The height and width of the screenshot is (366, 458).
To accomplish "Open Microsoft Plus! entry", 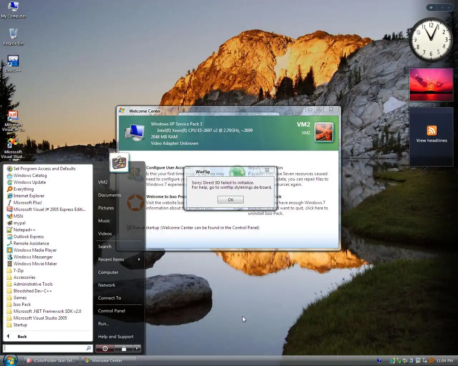I will tap(28, 203).
